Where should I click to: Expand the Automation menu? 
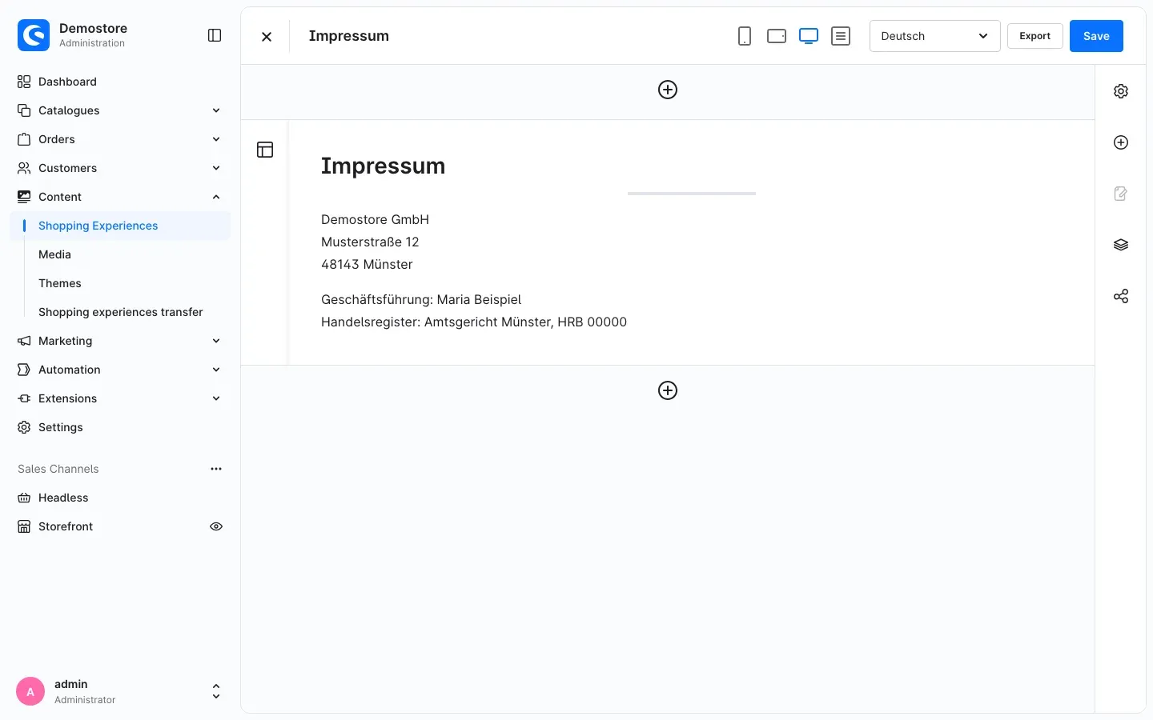(x=120, y=370)
